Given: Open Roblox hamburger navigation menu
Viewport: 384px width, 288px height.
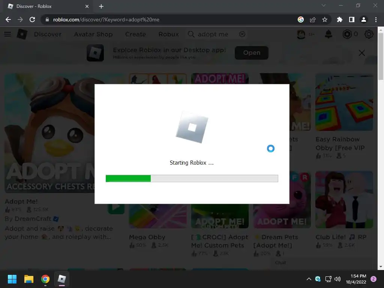Looking at the screenshot, I should [x=7, y=34].
